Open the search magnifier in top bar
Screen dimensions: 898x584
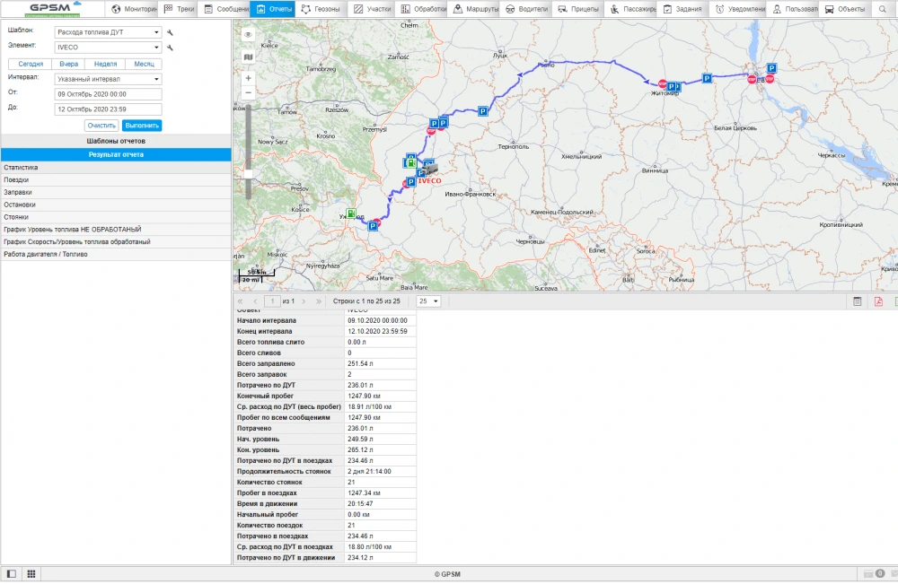pos(883,9)
